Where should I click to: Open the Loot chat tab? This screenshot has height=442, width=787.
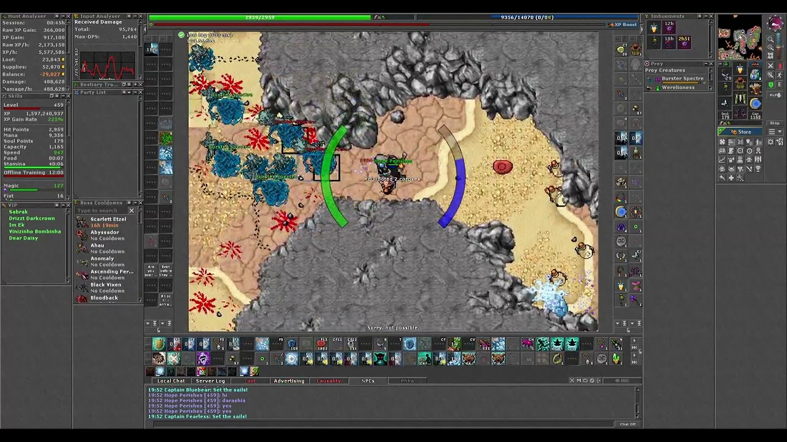pyautogui.click(x=250, y=381)
